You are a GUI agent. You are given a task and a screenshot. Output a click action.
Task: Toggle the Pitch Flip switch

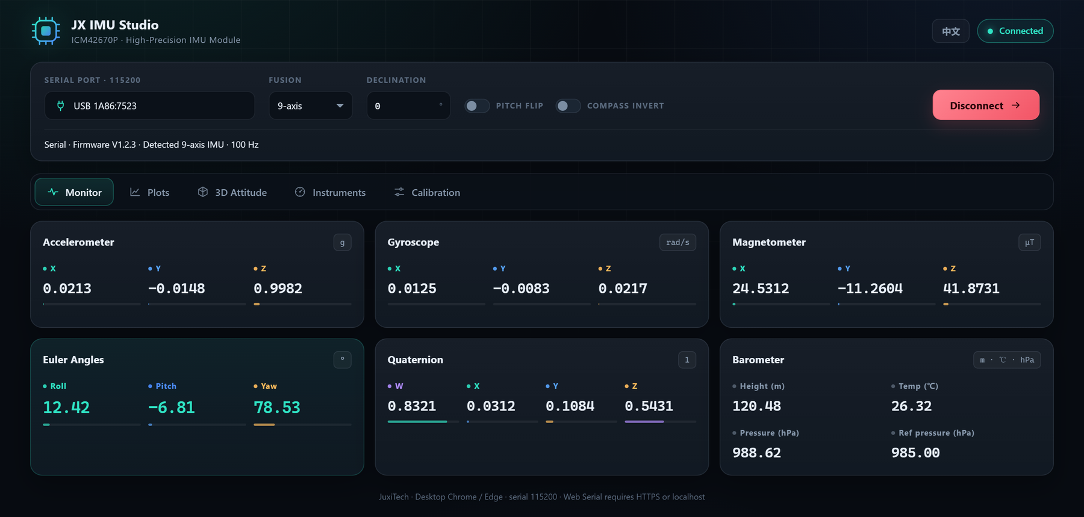476,105
